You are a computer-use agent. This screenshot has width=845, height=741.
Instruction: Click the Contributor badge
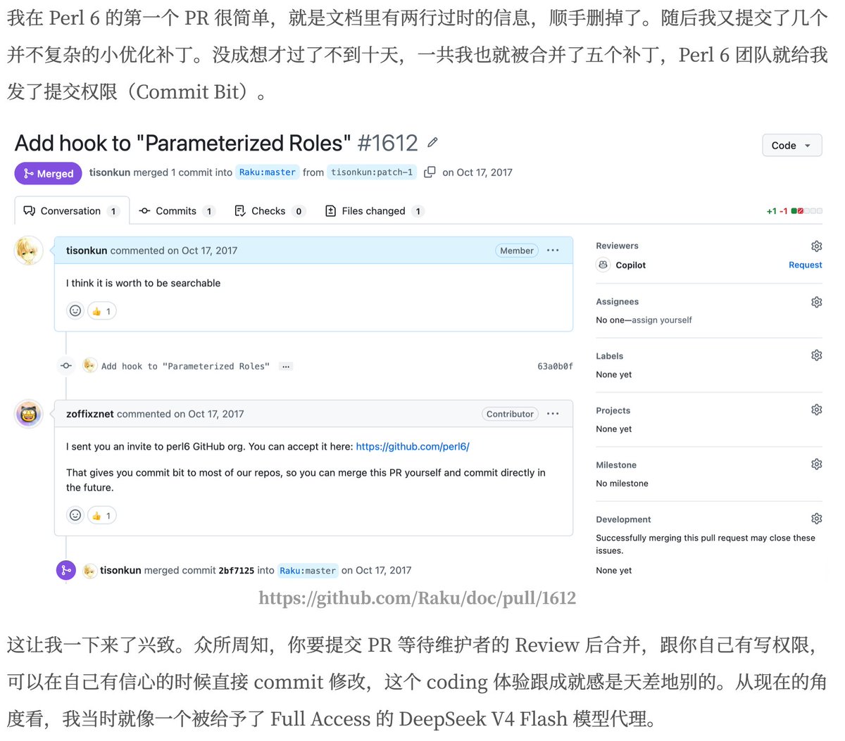pyautogui.click(x=510, y=414)
